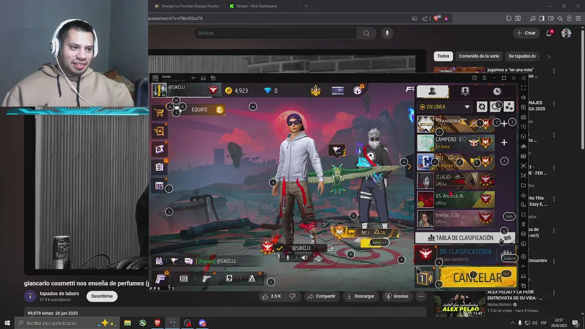Open YouTube notifications bell
Image resolution: width=585 pixels, height=329 pixels.
549,33
